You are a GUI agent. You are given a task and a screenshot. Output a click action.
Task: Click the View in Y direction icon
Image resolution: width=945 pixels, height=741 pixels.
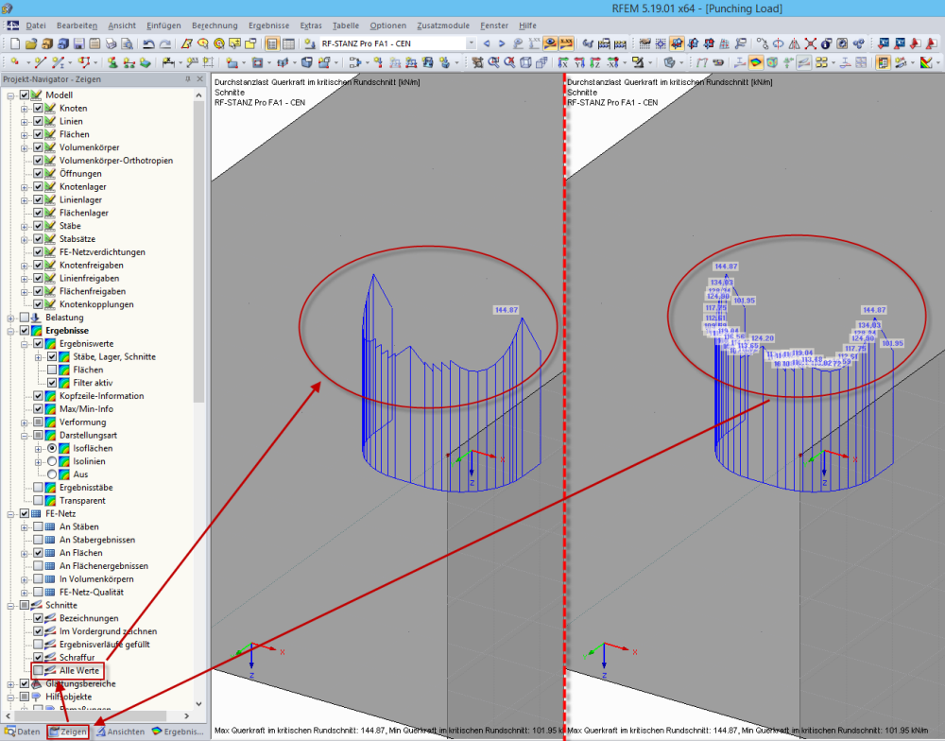click(x=579, y=62)
